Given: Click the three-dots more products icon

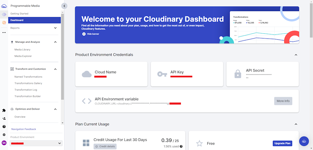Looking at the screenshot, I should click(4, 32).
